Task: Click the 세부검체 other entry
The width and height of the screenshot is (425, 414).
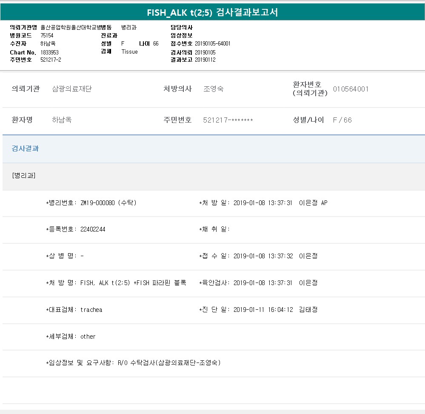Action: tap(71, 337)
